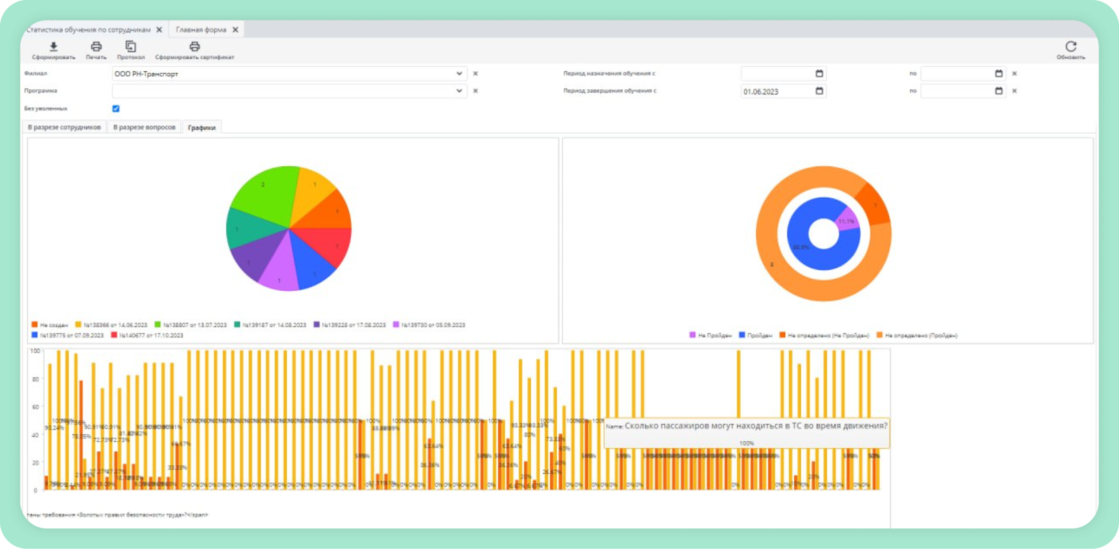Click the Сформировать download toolbar button

53,50
